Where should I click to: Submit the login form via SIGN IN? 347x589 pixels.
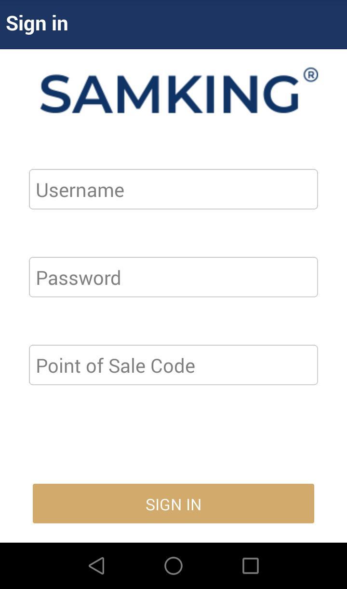point(173,504)
